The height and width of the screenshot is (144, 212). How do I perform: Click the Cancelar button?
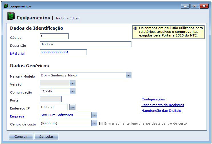46,137
